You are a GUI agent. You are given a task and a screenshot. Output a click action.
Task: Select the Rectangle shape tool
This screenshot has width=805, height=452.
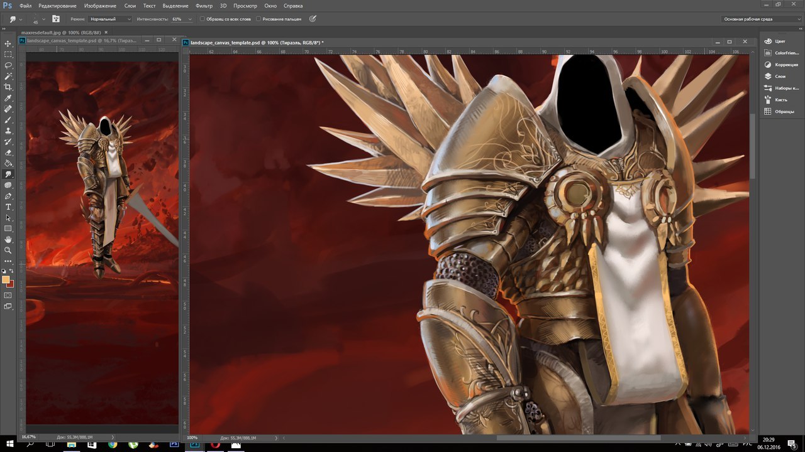[x=8, y=229]
